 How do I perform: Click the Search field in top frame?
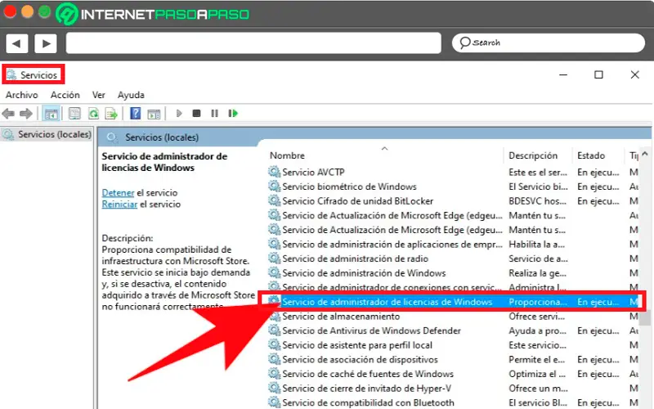click(548, 43)
